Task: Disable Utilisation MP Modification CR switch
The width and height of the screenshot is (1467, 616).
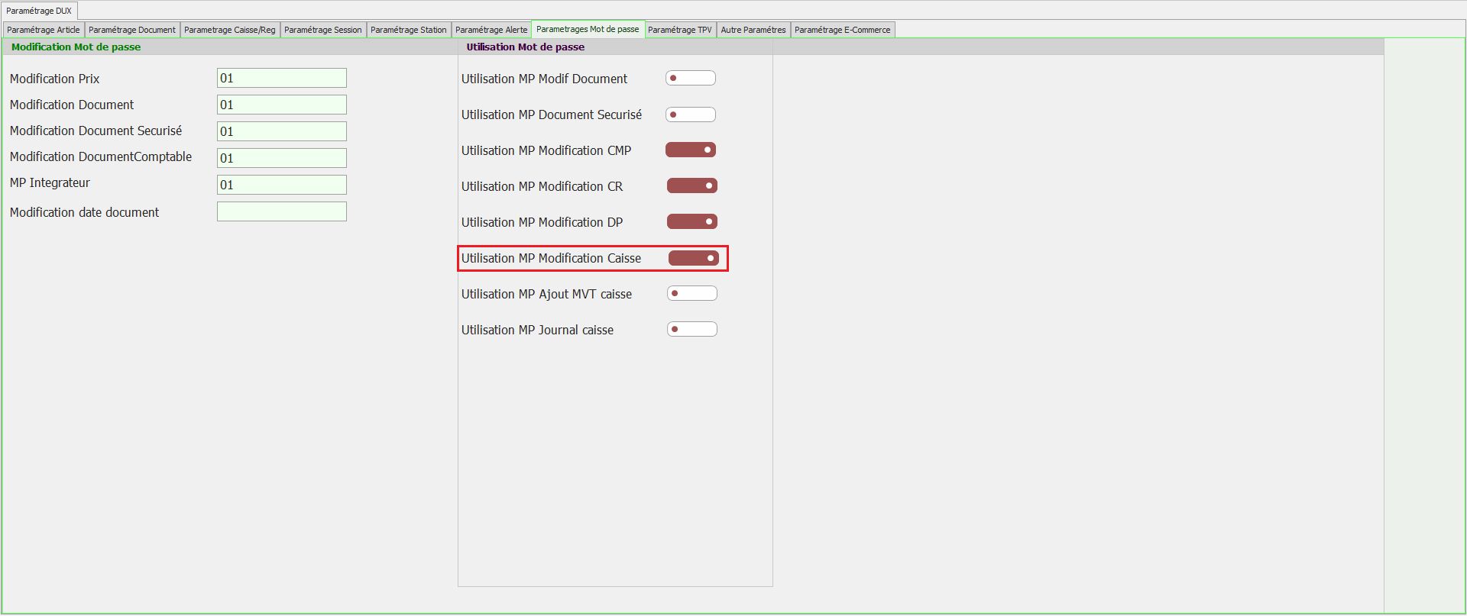Action: click(692, 185)
